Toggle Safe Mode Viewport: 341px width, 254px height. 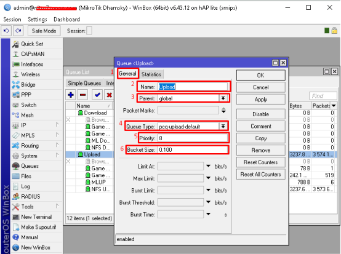pyautogui.click(x=44, y=31)
